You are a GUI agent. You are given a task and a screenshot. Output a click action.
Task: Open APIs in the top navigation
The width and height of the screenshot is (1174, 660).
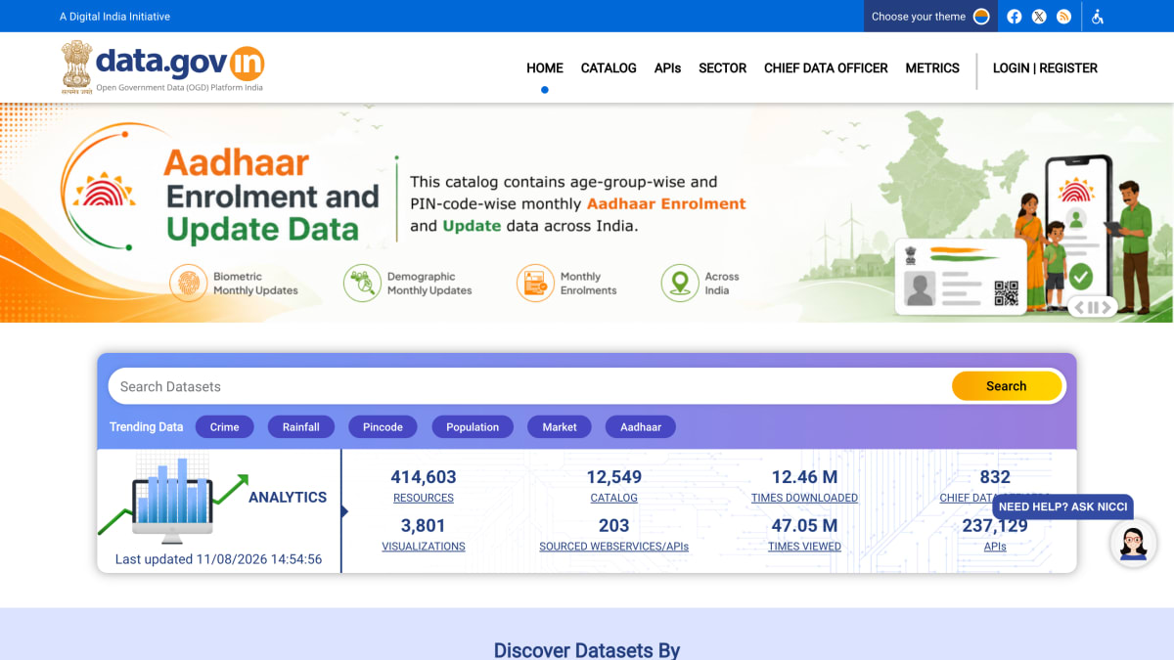tap(667, 68)
